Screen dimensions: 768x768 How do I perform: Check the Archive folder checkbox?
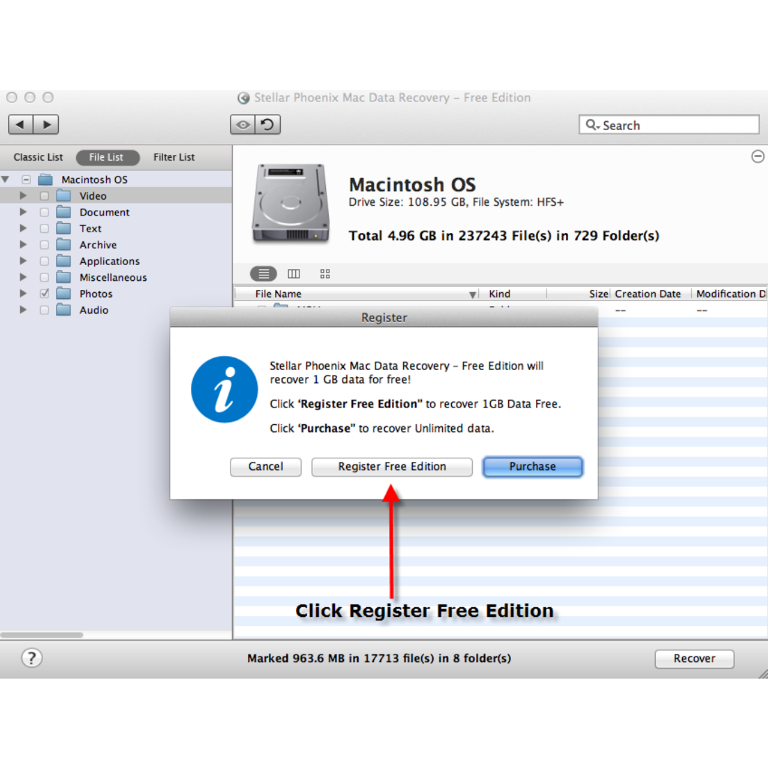pyautogui.click(x=44, y=244)
